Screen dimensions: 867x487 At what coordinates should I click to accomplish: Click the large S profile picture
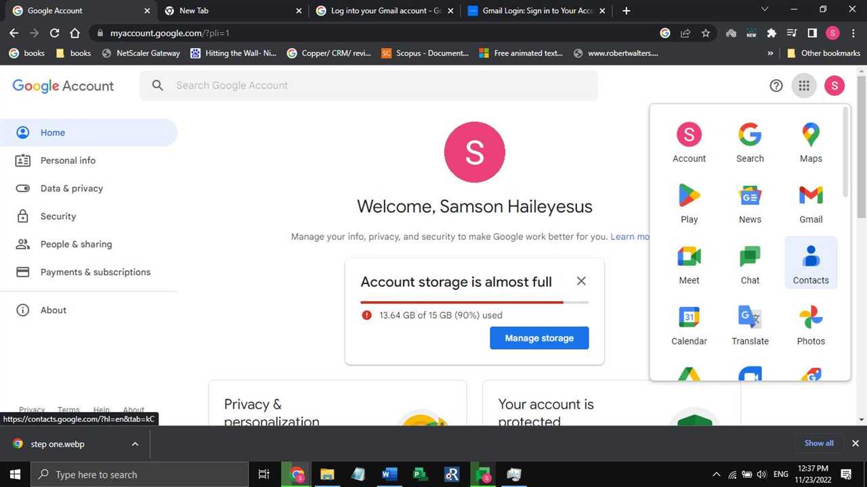pyautogui.click(x=474, y=153)
